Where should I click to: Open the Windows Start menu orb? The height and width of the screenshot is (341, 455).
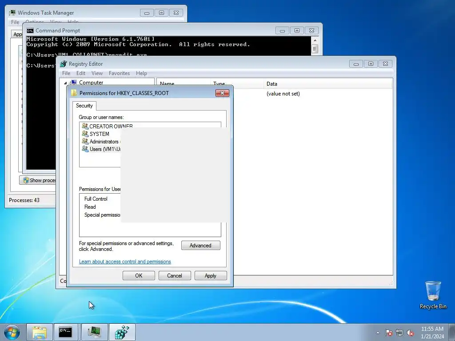(12, 332)
